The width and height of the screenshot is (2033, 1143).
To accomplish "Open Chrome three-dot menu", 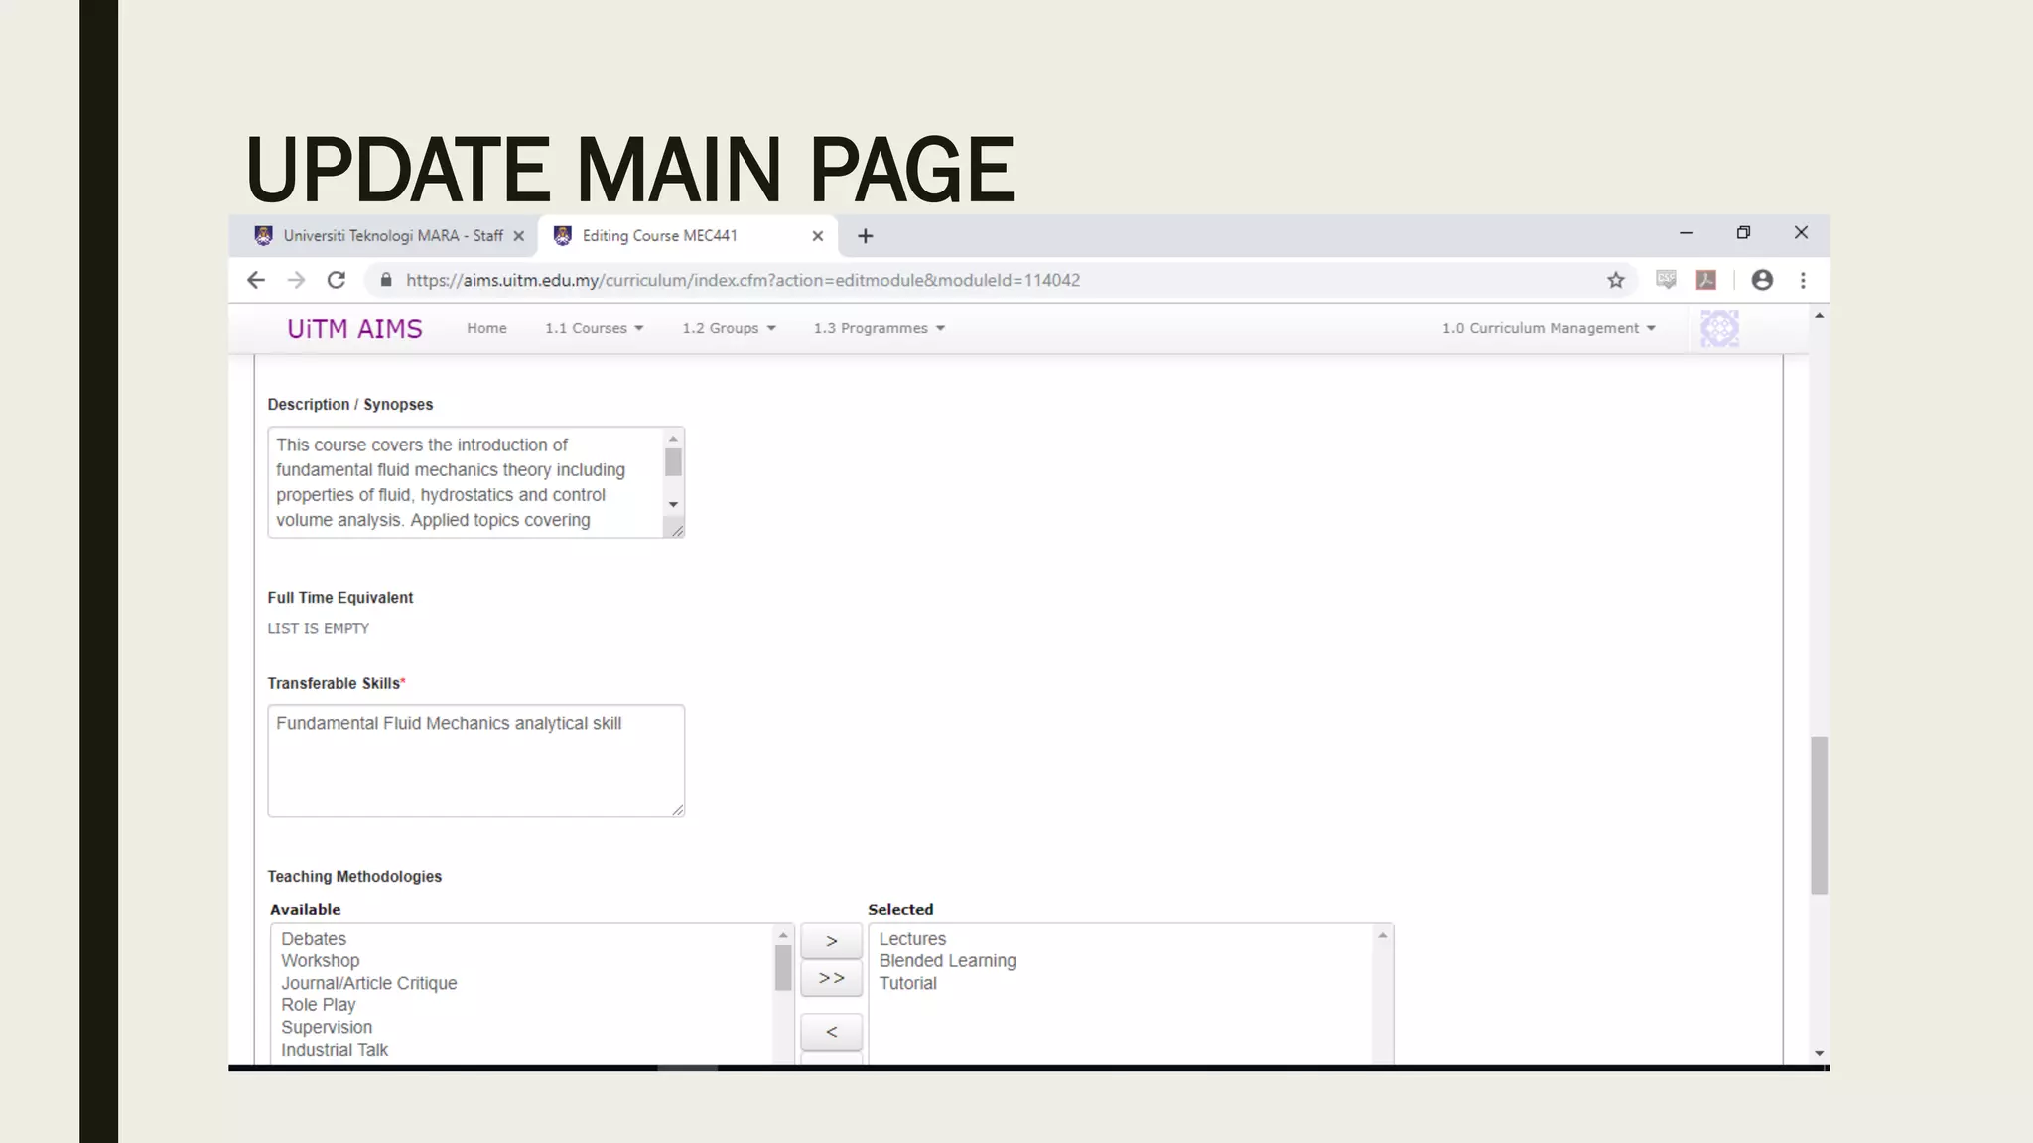I will [x=1803, y=280].
